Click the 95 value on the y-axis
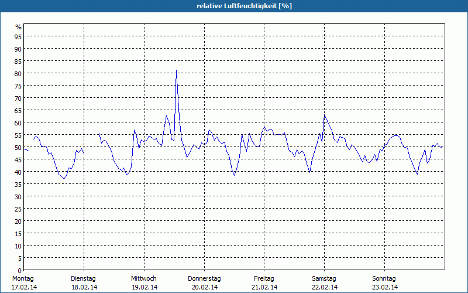 tap(18, 37)
